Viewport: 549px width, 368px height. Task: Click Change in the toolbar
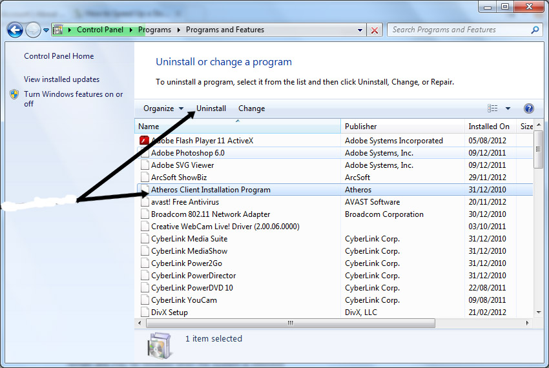(x=251, y=108)
